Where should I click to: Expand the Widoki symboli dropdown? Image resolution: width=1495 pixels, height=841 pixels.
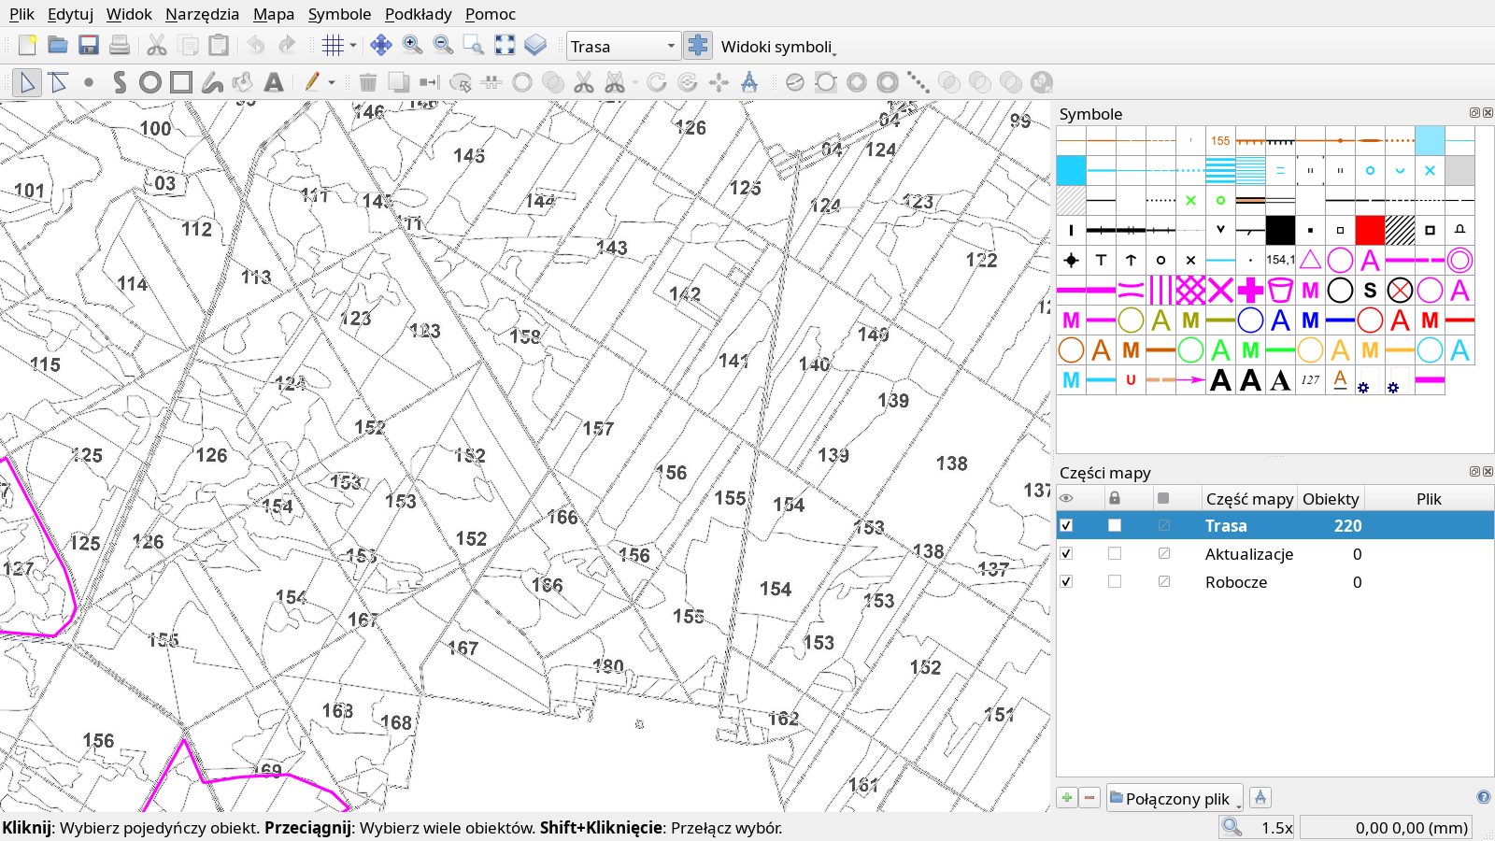click(777, 47)
